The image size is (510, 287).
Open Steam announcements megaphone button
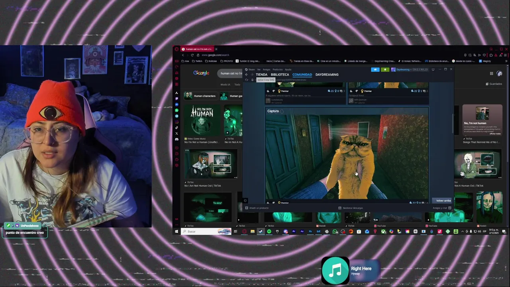[375, 69]
